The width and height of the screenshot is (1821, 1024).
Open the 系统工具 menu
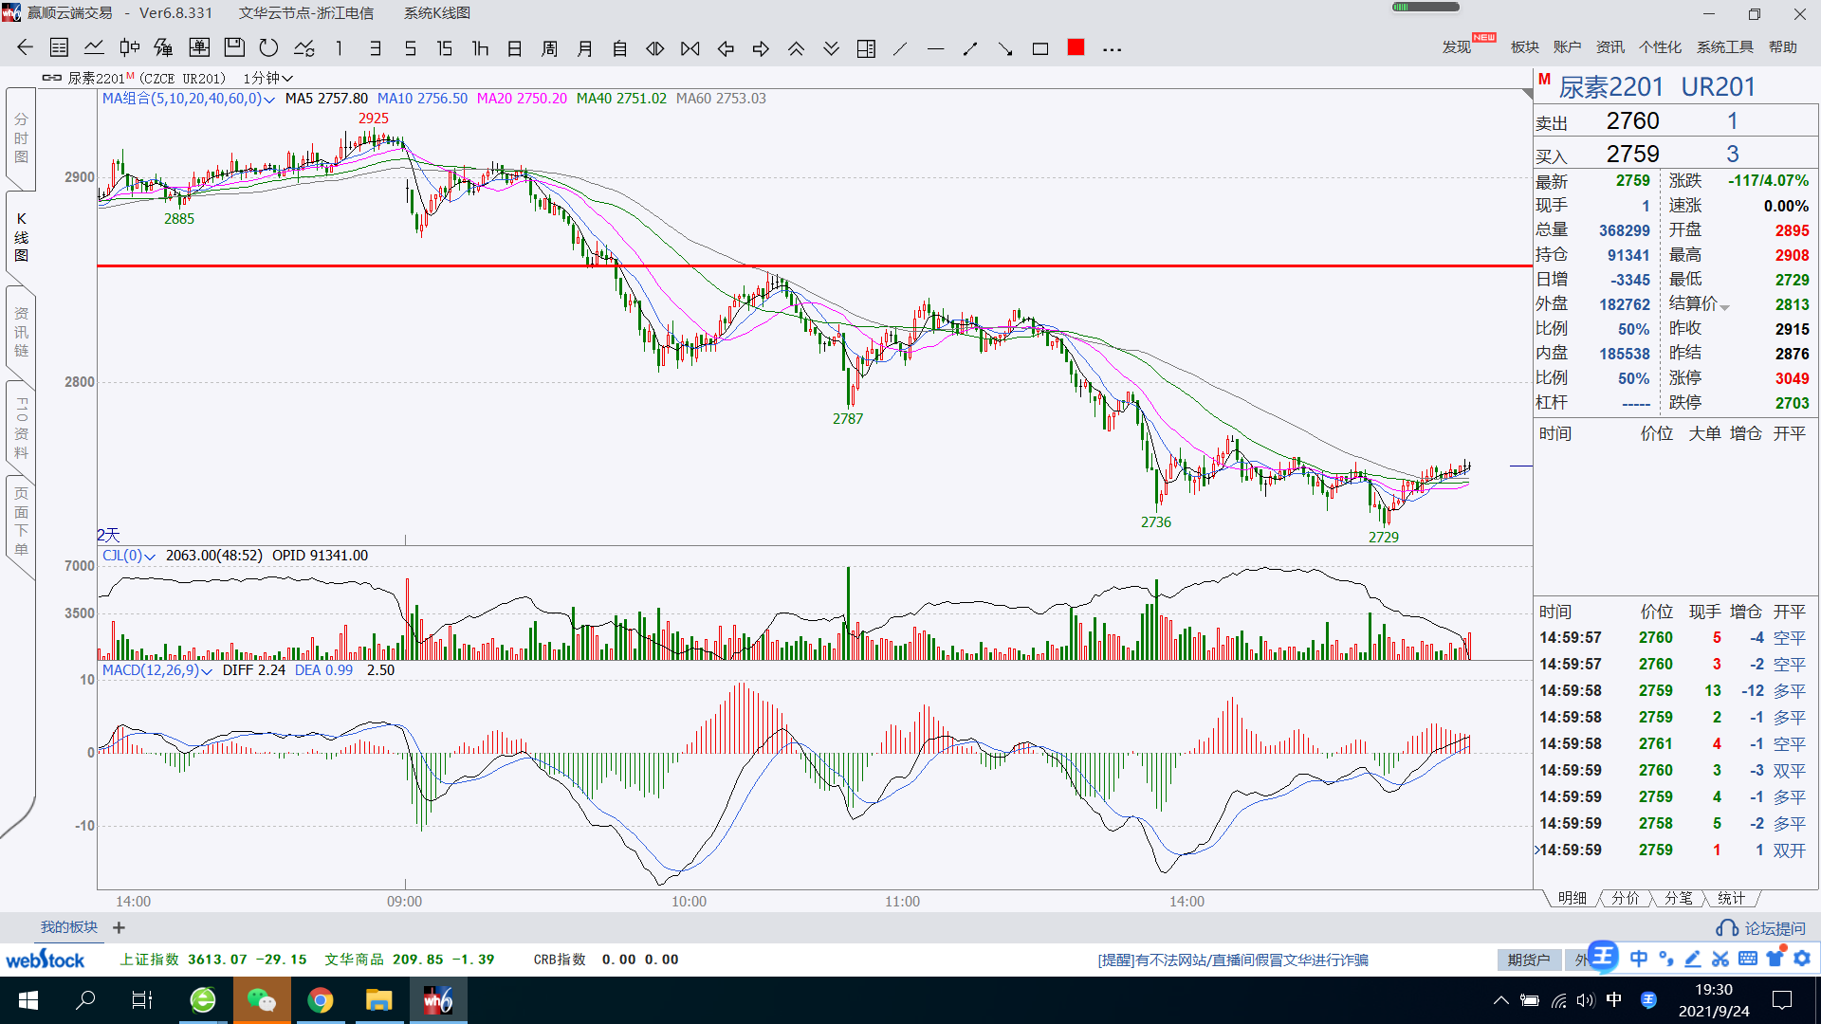pyautogui.click(x=1724, y=47)
